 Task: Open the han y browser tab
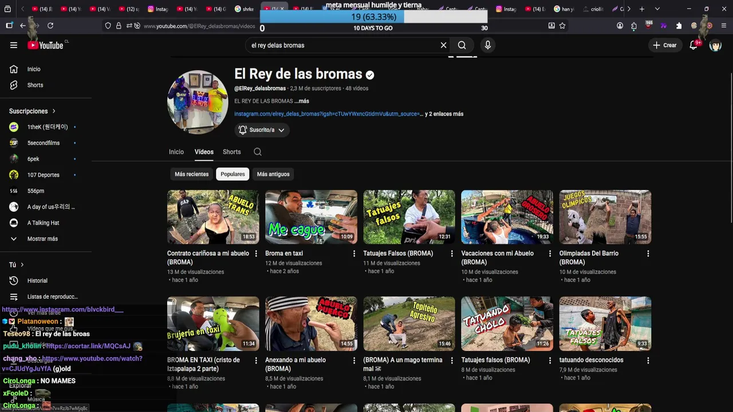click(x=563, y=9)
